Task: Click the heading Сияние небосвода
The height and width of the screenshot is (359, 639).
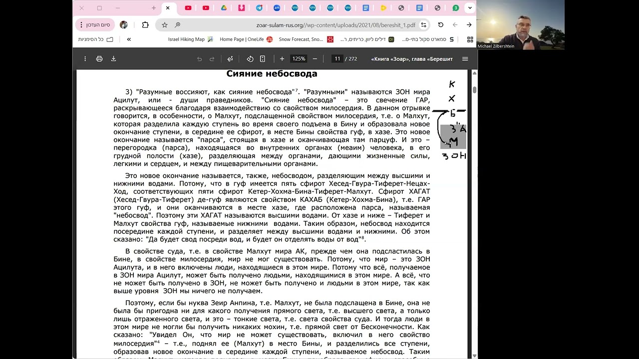Action: (x=272, y=74)
